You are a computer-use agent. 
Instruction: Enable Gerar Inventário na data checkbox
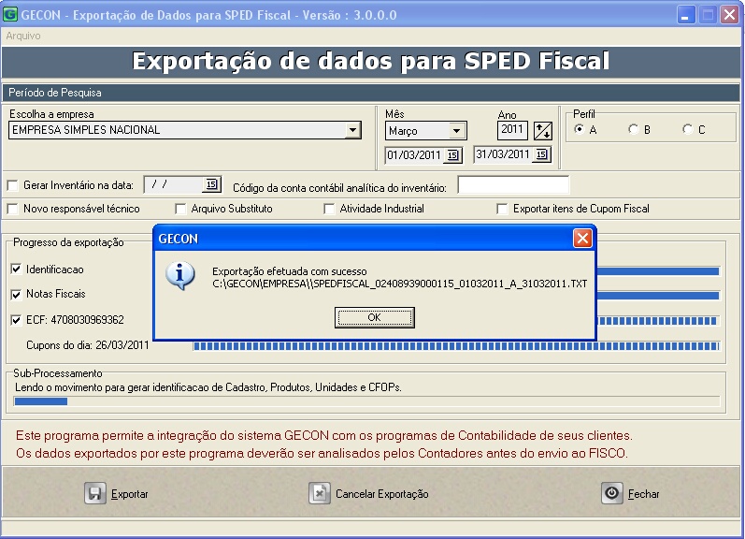click(13, 185)
